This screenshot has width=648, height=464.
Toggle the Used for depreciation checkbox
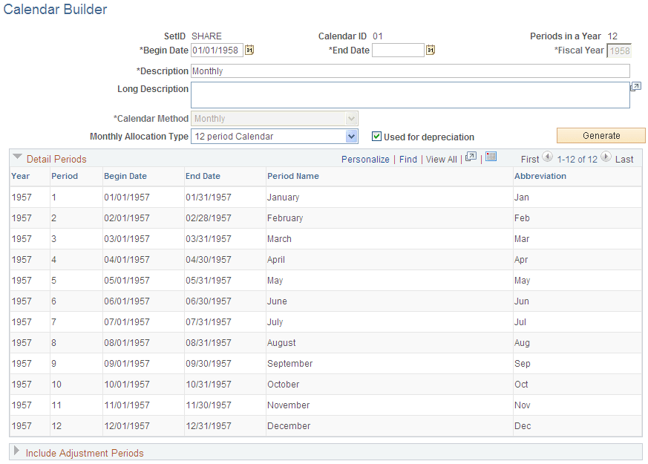click(x=377, y=136)
